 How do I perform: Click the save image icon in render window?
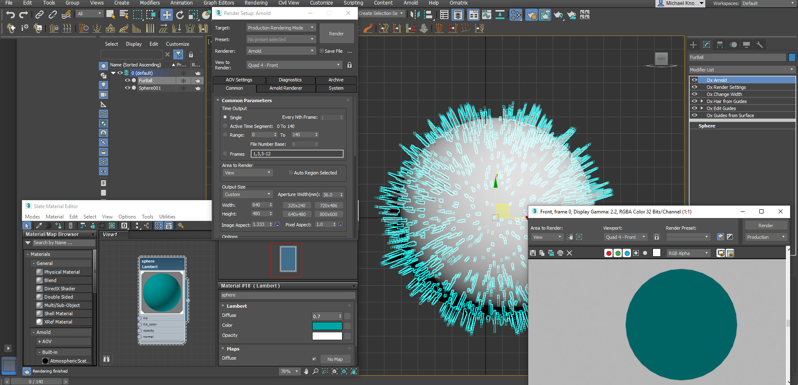pyautogui.click(x=533, y=253)
